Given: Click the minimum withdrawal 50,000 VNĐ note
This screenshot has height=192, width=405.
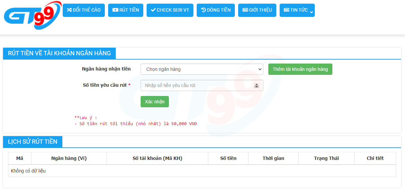Looking at the screenshot, I should pos(136,123).
